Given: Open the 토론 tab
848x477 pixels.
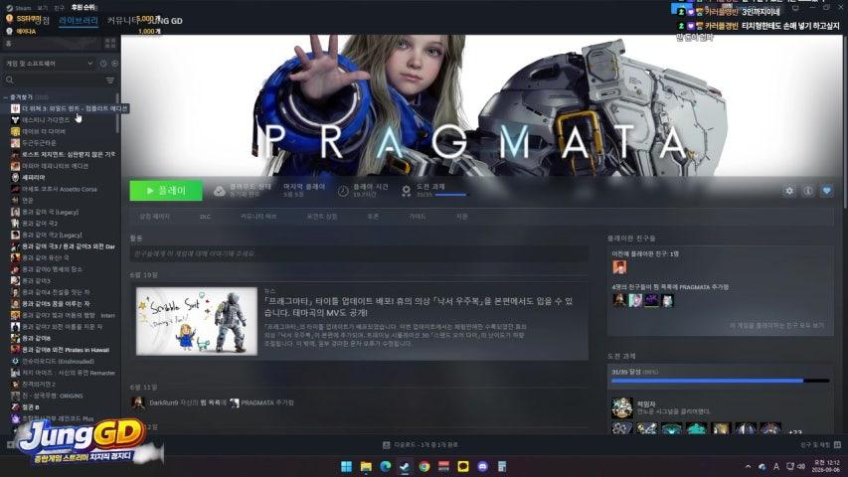Looking at the screenshot, I should coord(373,217).
